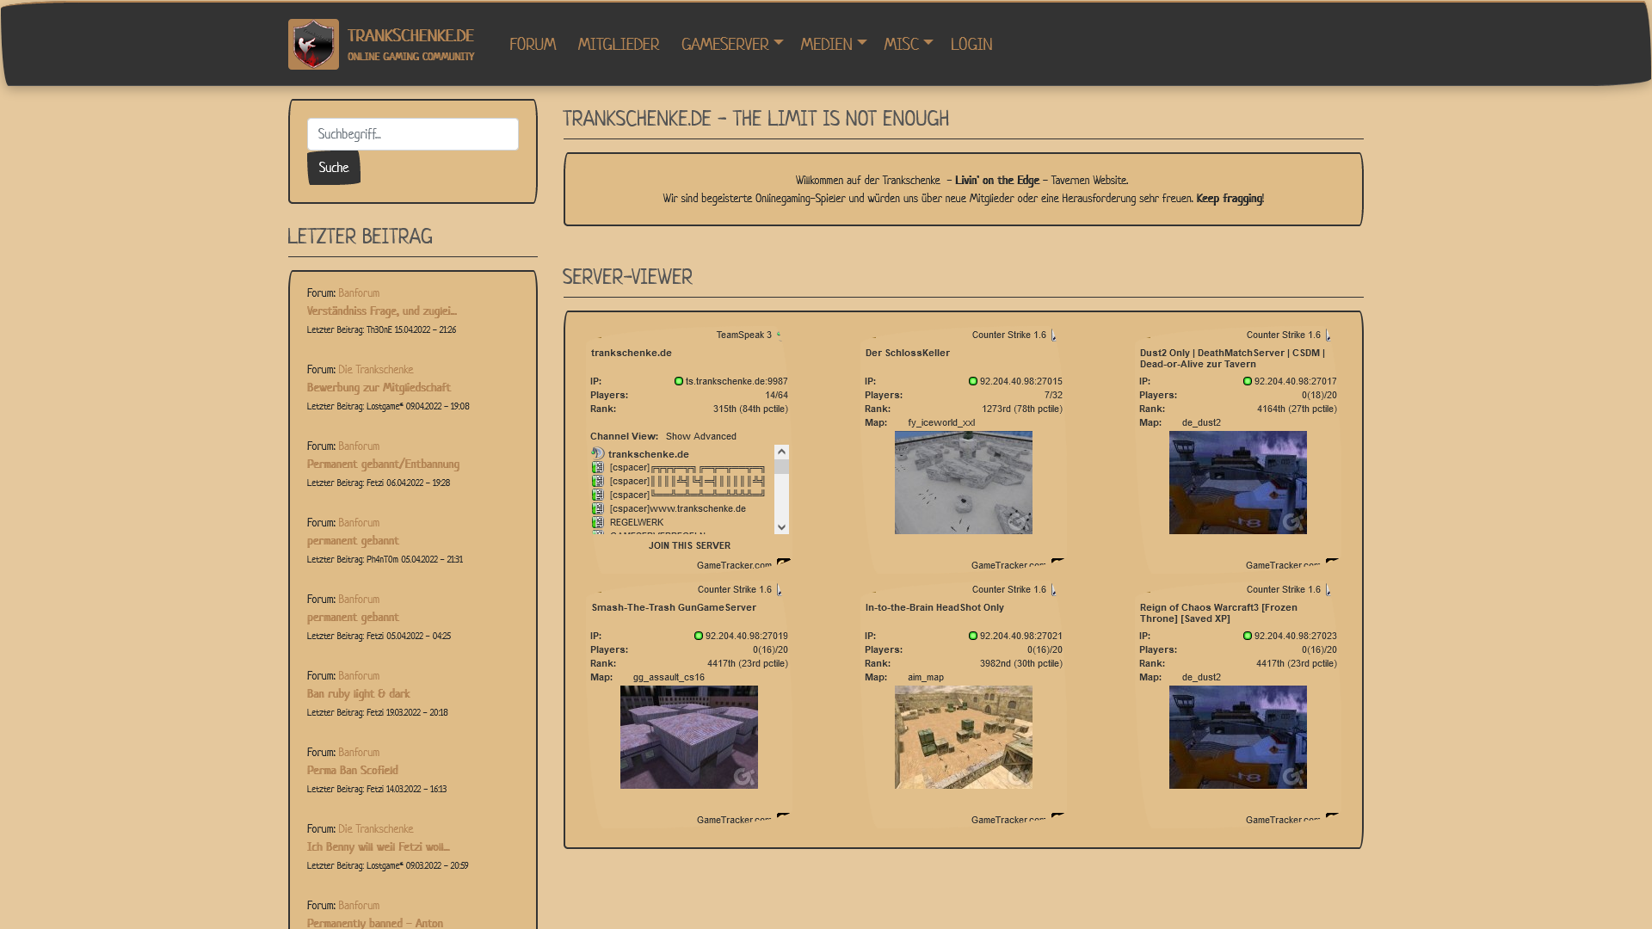Click the TeamSpeak 3 icon atop trankschenke.de widget
The image size is (1652, 929).
coord(780,335)
